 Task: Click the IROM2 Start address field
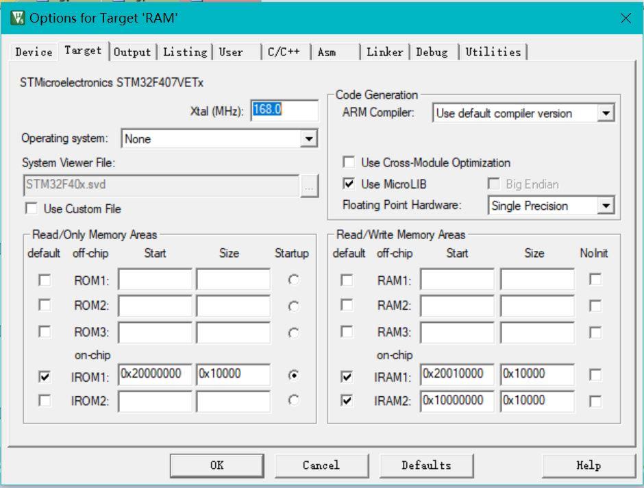[x=155, y=401]
